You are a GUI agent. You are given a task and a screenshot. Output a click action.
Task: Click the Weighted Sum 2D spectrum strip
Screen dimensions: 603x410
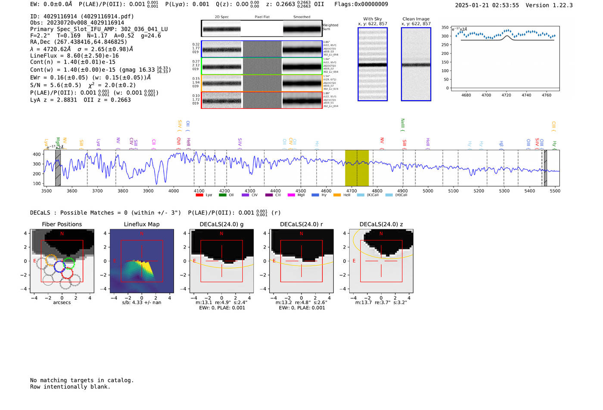coord(261,29)
